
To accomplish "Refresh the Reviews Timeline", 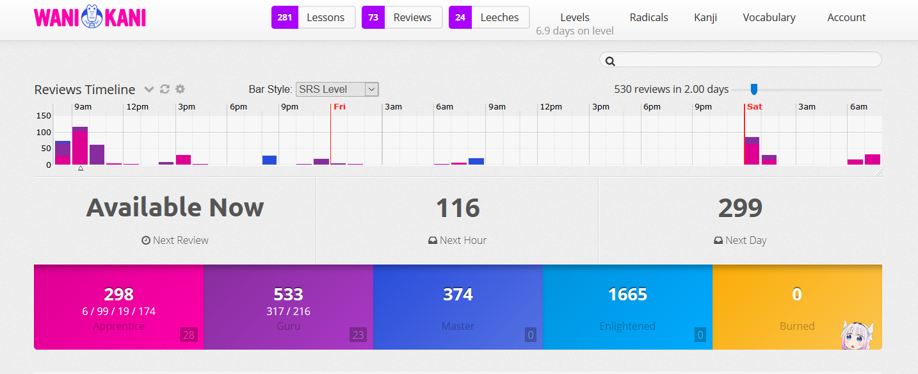I will pos(165,89).
